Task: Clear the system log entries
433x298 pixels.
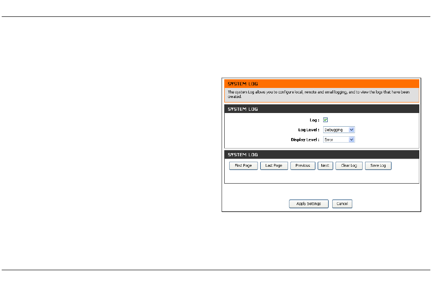Action: 349,166
